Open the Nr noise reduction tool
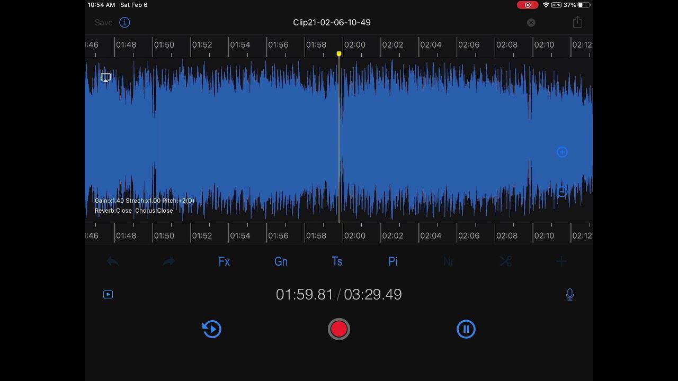Image resolution: width=678 pixels, height=381 pixels. pos(449,261)
